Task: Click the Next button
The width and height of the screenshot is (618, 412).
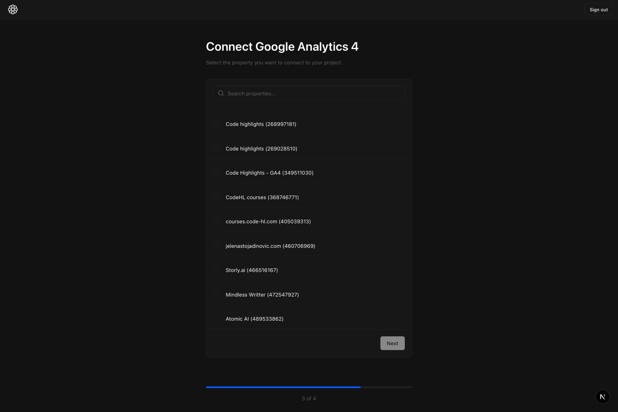Action: click(392, 343)
